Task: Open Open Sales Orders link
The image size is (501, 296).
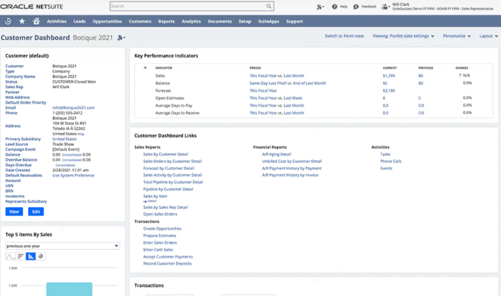Action: click(160, 214)
